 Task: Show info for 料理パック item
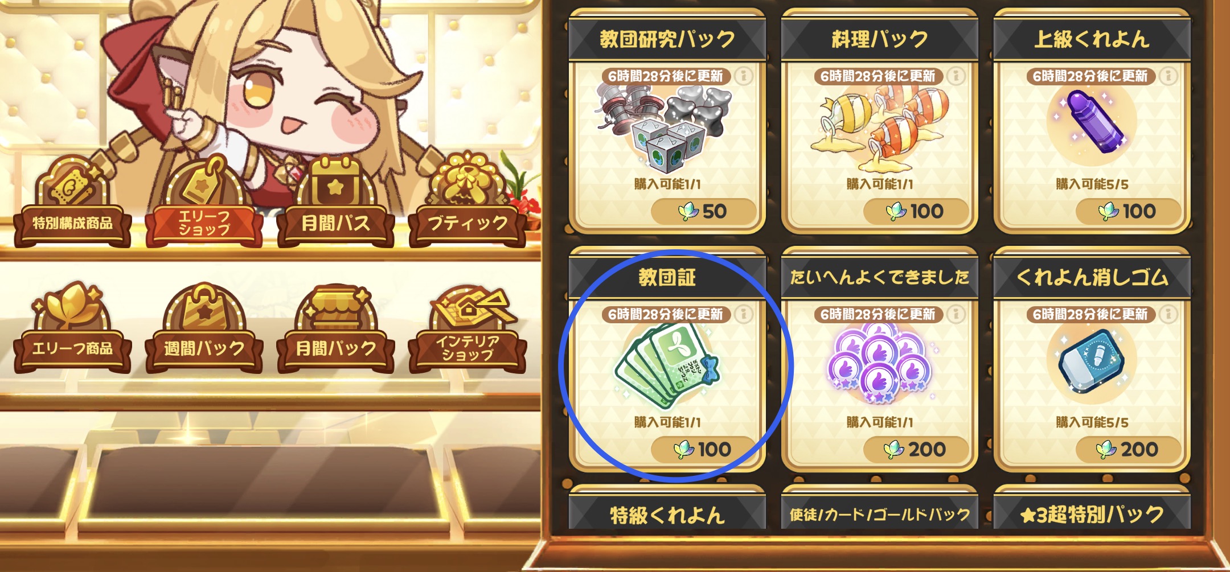(x=956, y=76)
